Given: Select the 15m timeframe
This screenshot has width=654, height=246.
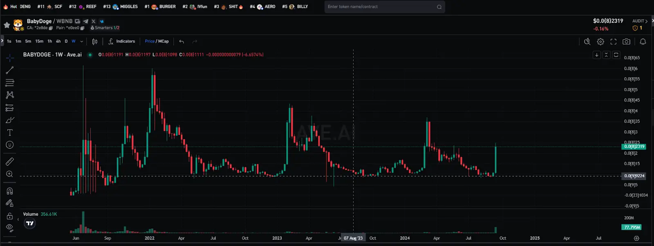Looking at the screenshot, I should click(39, 41).
